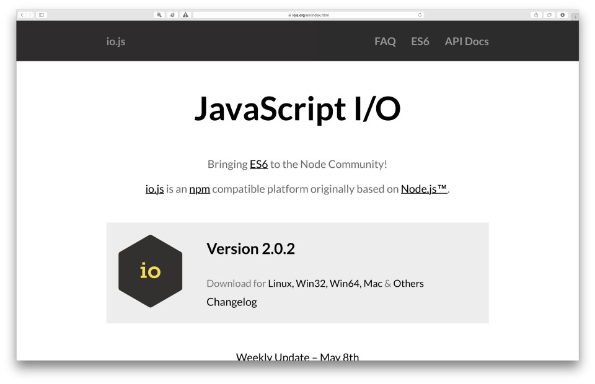Download the Win32 build
The width and height of the screenshot is (595, 384).
click(311, 284)
